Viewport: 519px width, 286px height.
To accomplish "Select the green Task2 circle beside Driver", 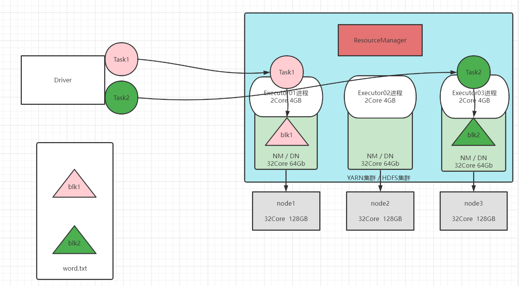I will click(x=121, y=98).
